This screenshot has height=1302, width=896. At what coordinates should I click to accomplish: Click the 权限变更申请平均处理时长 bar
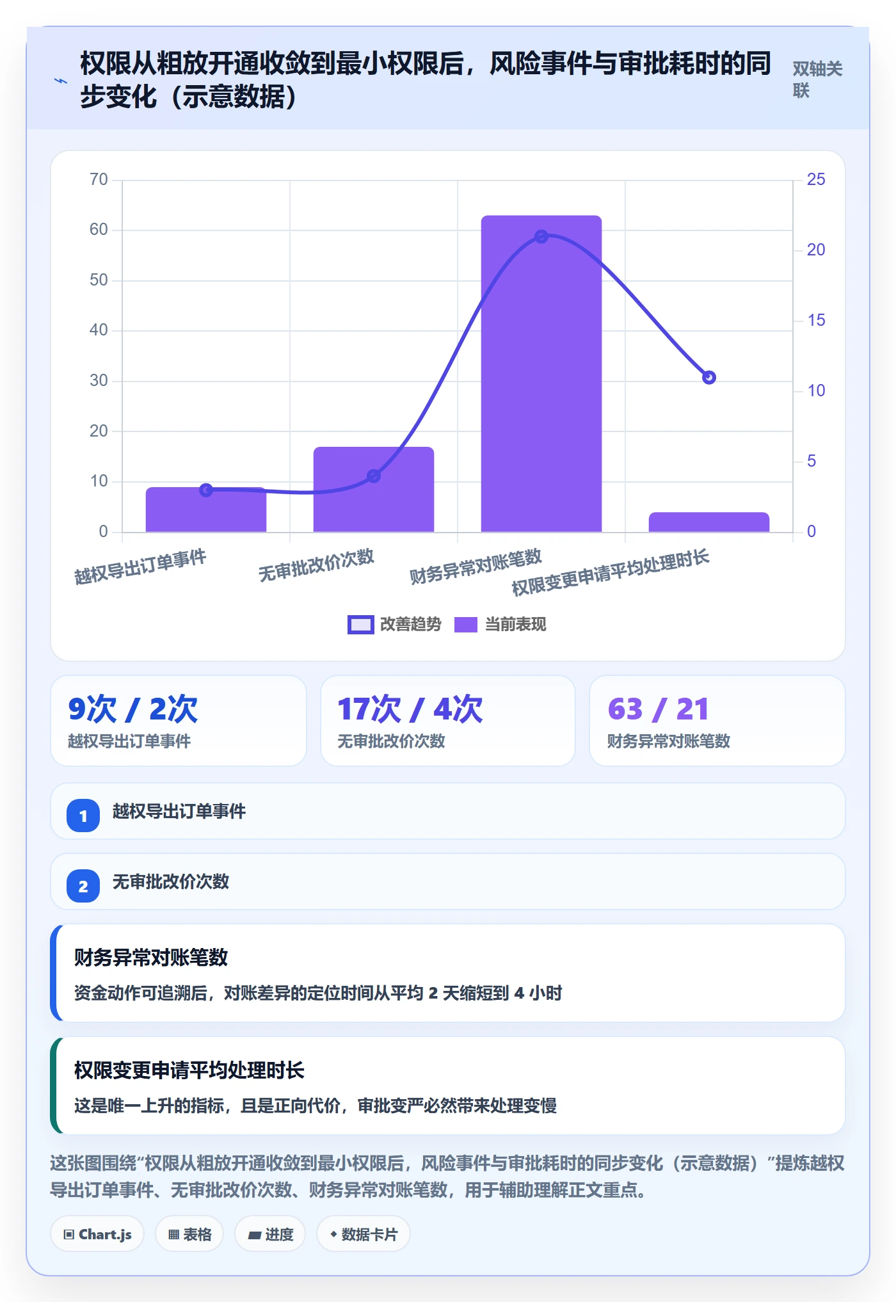709,522
